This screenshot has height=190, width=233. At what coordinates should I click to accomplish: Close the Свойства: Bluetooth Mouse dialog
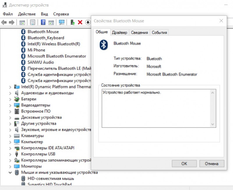(221, 21)
